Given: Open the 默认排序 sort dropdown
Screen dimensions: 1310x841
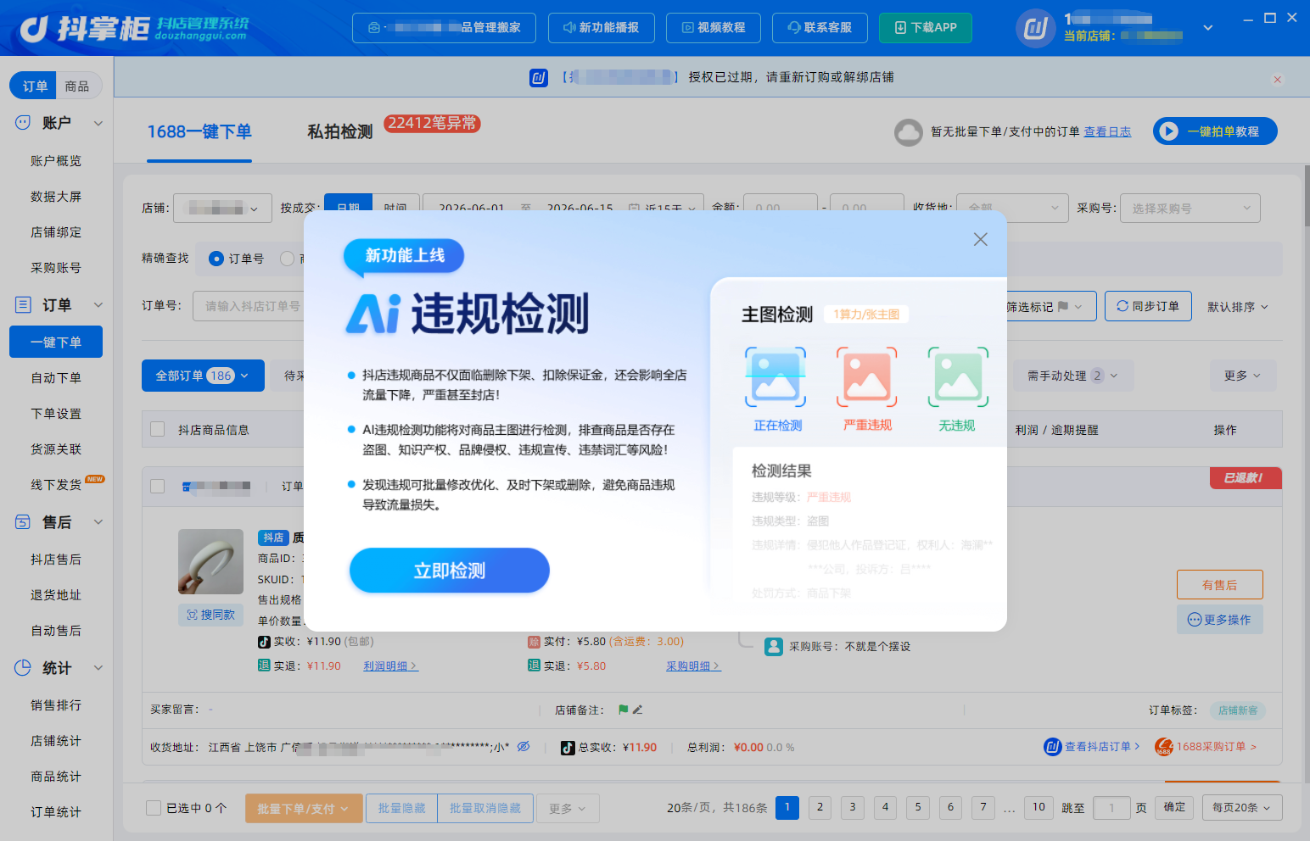Looking at the screenshot, I should coord(1237,307).
